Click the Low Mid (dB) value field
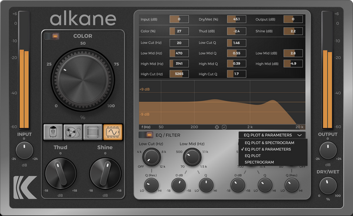The width and height of the screenshot is (353, 216). tap(293, 53)
